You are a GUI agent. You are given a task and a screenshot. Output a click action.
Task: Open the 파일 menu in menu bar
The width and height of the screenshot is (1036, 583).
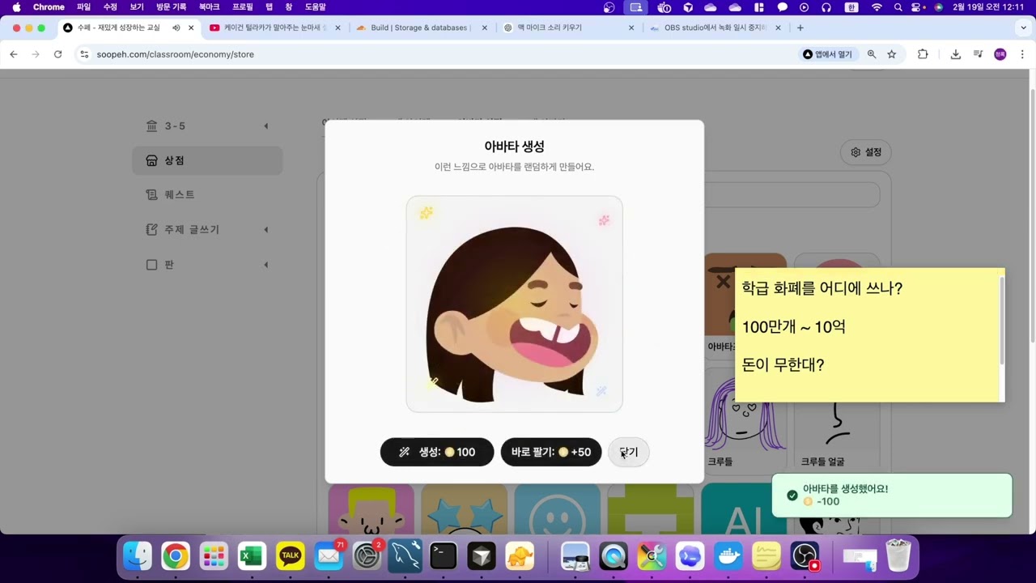[x=83, y=7]
